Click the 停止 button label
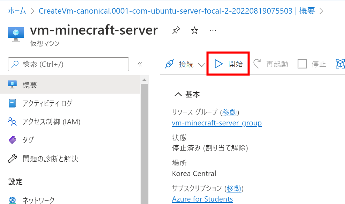This screenshot has height=204, width=345. pyautogui.click(x=319, y=64)
